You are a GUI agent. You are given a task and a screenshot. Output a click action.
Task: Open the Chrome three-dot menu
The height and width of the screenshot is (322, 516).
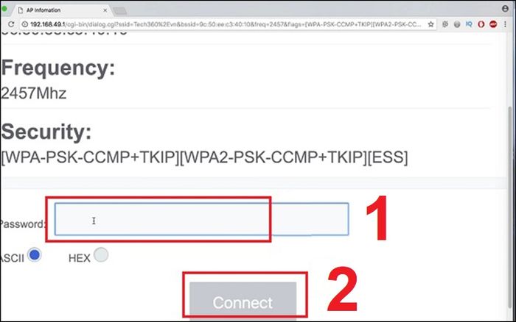pos(505,24)
